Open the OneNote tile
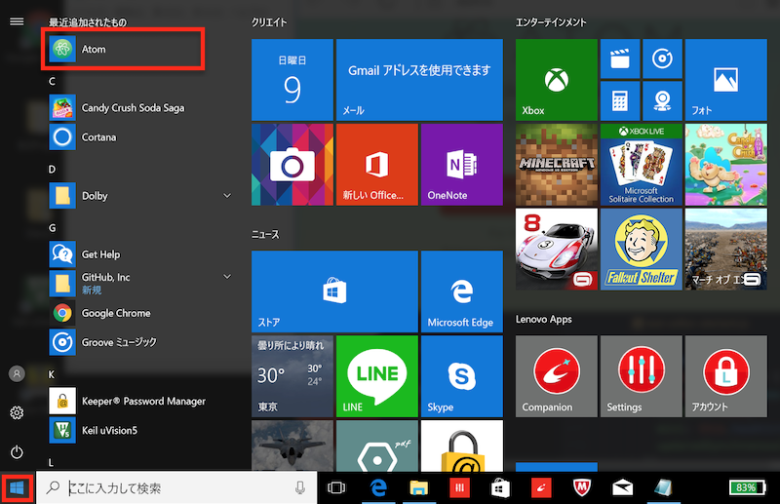This screenshot has width=780, height=504. (460, 165)
